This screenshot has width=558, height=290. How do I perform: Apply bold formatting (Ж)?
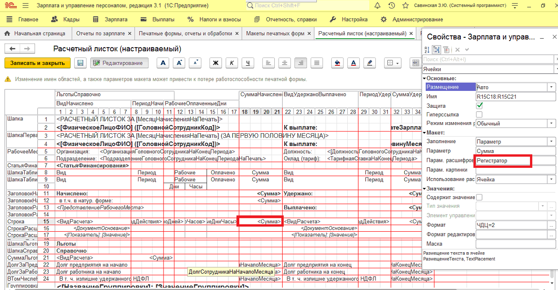tap(215, 63)
